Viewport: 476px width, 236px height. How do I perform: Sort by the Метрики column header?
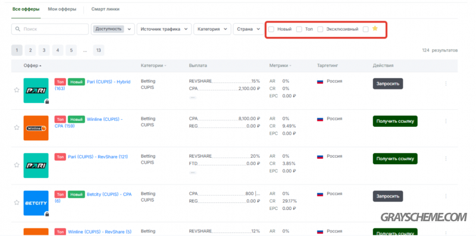[x=280, y=66]
